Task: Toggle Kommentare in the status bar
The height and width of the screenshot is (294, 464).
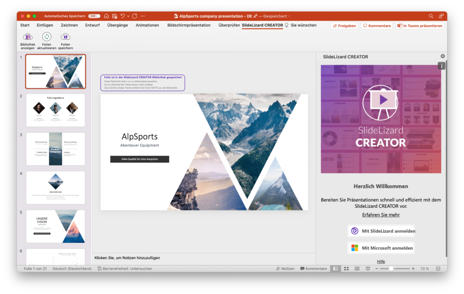Action: (x=314, y=269)
